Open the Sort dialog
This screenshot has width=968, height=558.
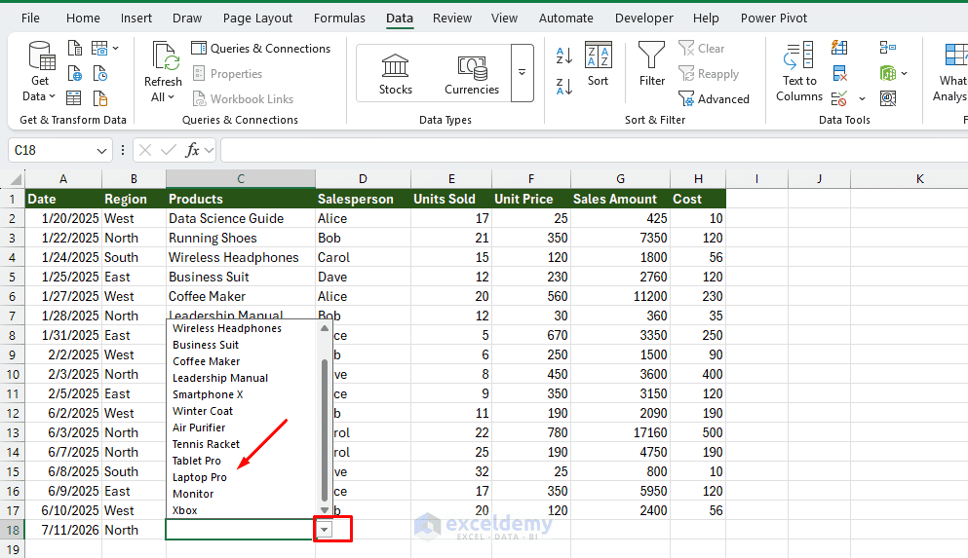[x=598, y=64]
